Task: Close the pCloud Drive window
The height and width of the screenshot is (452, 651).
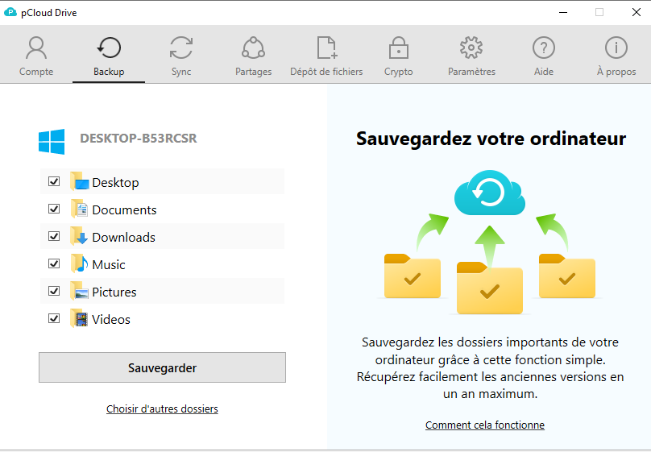Action: point(636,12)
